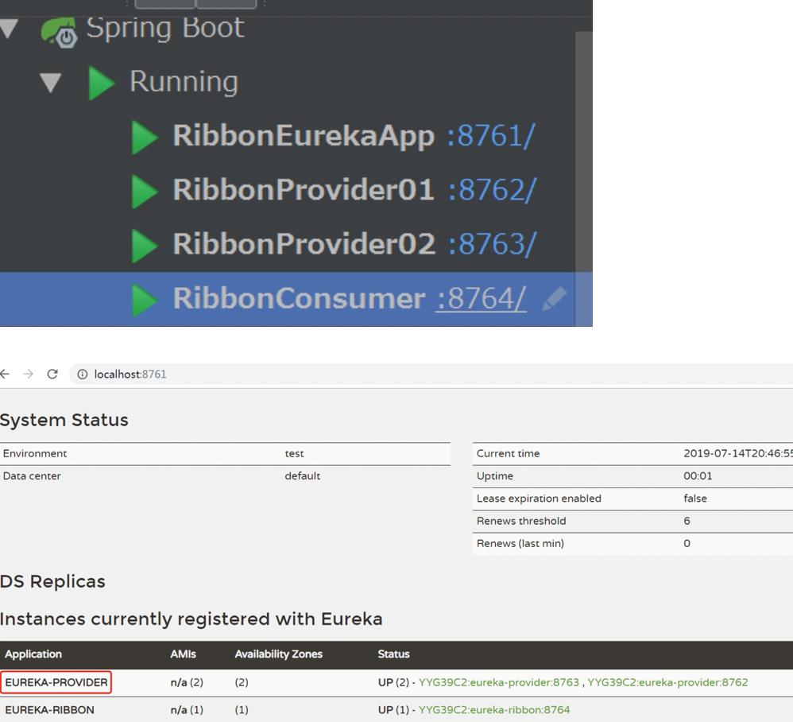Go forward in the browser
The height and width of the screenshot is (722, 793).
coord(29,374)
